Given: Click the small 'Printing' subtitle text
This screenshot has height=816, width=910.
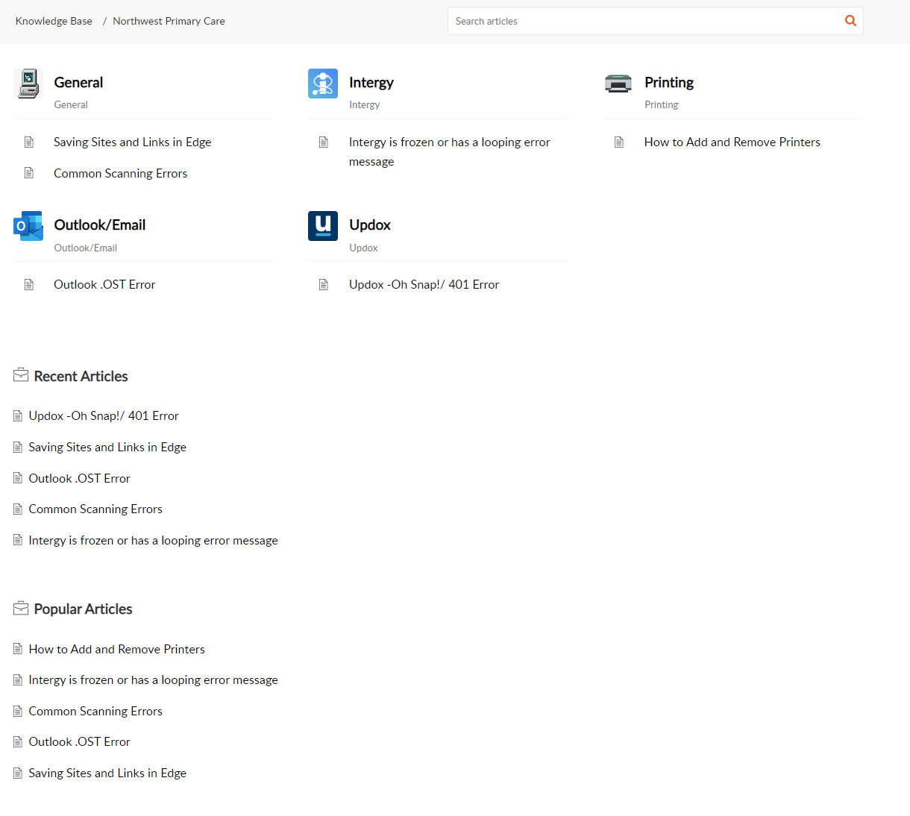Looking at the screenshot, I should click(662, 104).
